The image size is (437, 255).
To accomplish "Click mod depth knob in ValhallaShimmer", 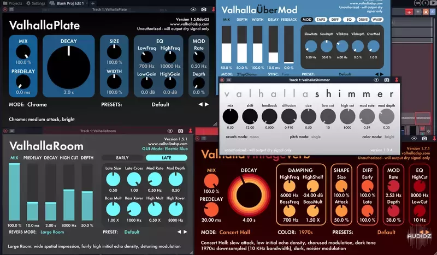I will (387, 116).
